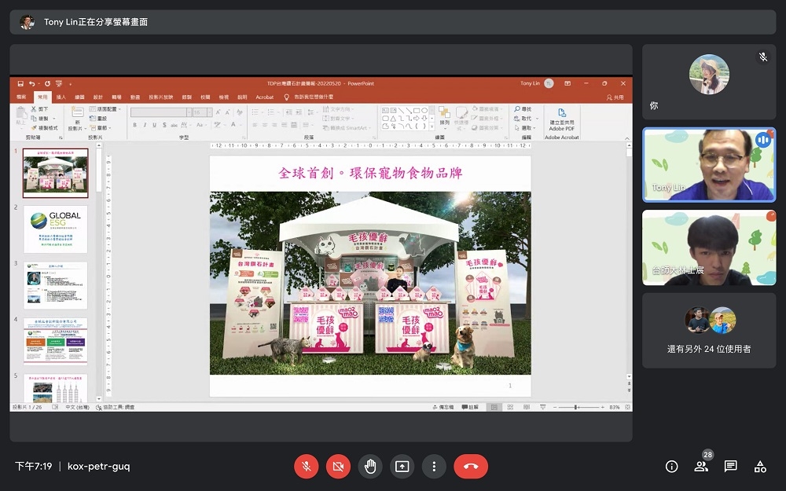Collapse the ribbon chevron
This screenshot has height=491, width=786.
click(626, 138)
